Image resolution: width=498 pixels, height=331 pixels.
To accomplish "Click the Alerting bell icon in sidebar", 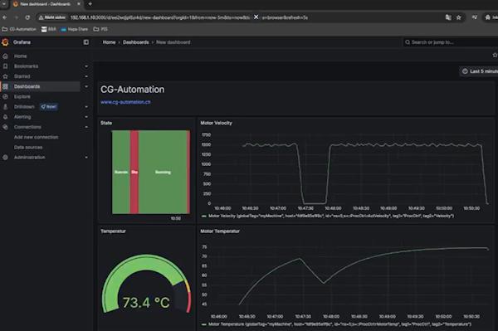I will pyautogui.click(x=5, y=117).
